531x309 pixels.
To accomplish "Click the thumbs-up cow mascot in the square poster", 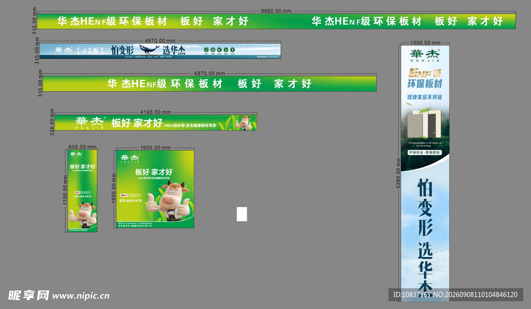I will pyautogui.click(x=169, y=201).
